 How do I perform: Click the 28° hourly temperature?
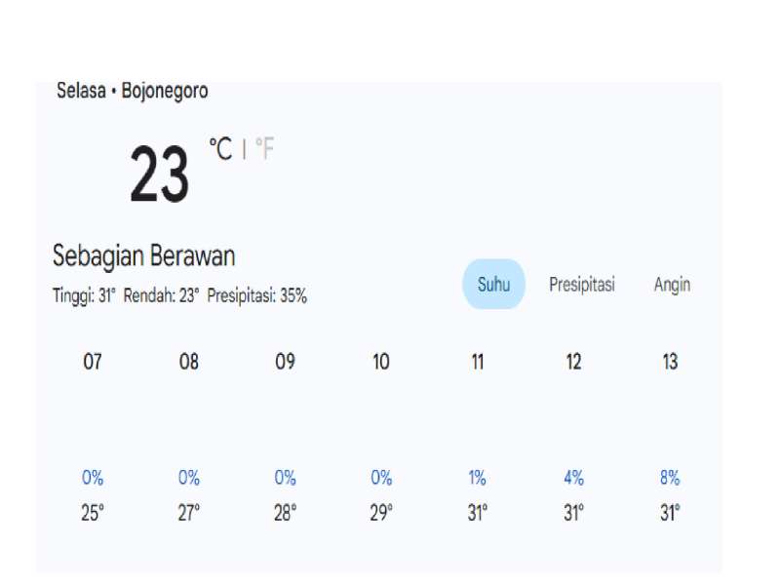pos(285,514)
